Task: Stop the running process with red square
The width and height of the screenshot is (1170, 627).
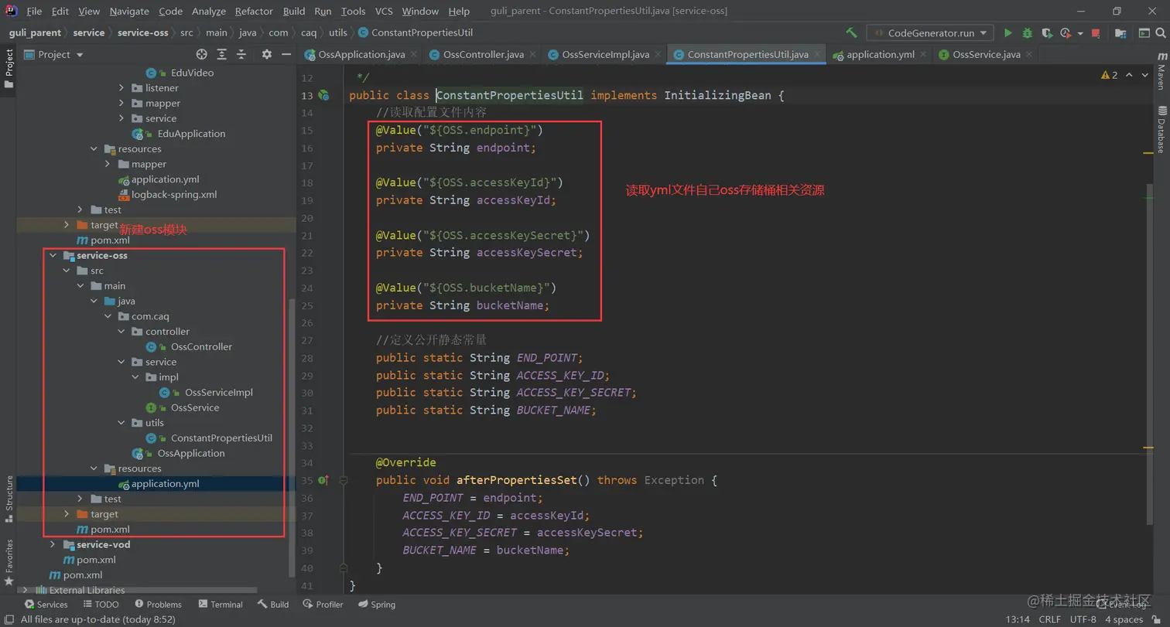Action: [x=1096, y=33]
